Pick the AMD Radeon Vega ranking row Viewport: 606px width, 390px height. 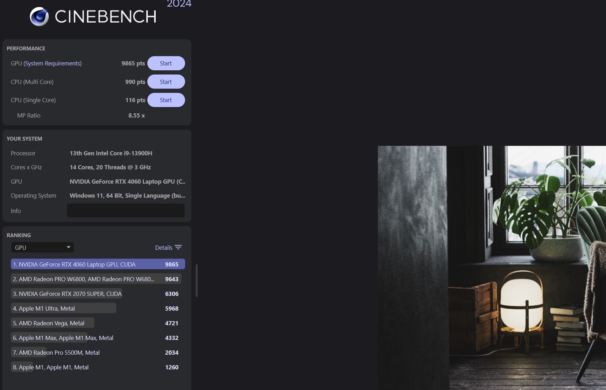point(96,323)
